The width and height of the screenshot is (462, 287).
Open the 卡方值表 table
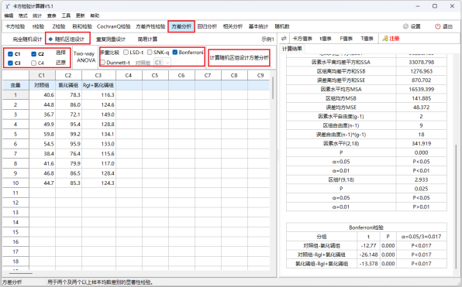[x=302, y=39]
